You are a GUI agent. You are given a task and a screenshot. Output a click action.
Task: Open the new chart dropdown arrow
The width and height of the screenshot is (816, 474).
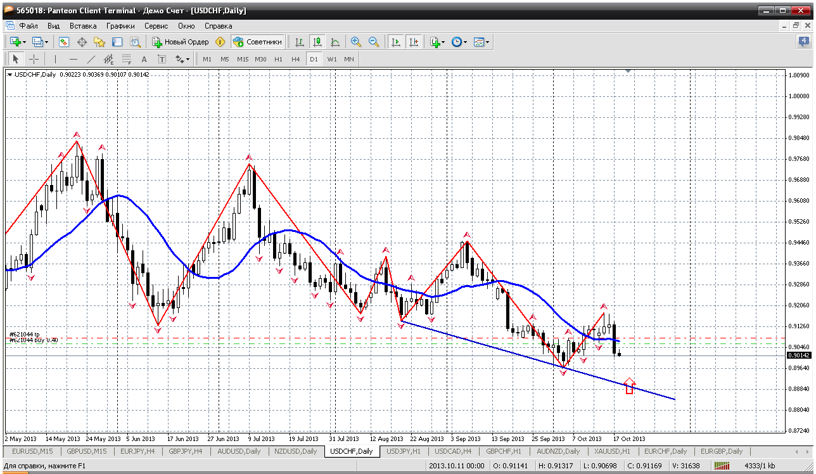(x=24, y=42)
